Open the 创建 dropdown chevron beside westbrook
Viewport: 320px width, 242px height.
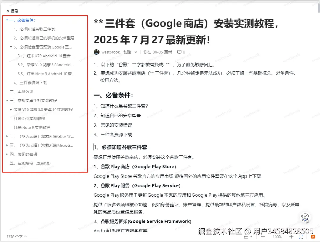(x=136, y=52)
